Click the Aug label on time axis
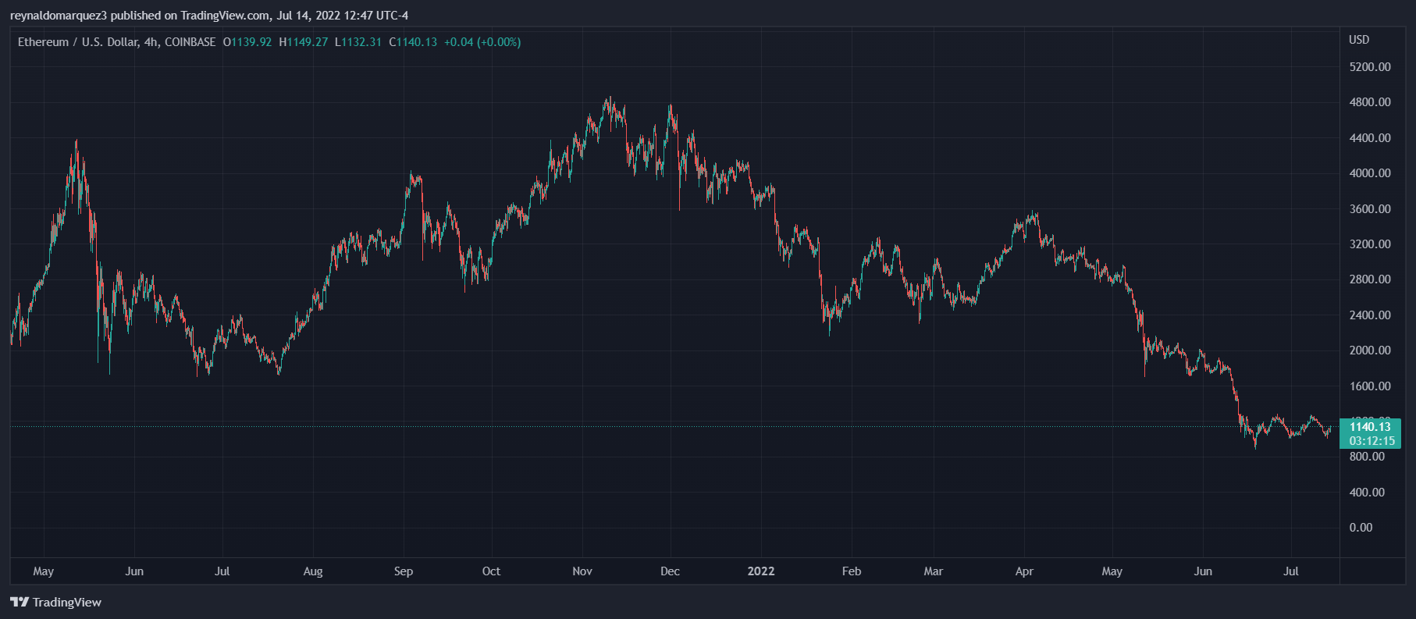1416x619 pixels. coord(313,571)
